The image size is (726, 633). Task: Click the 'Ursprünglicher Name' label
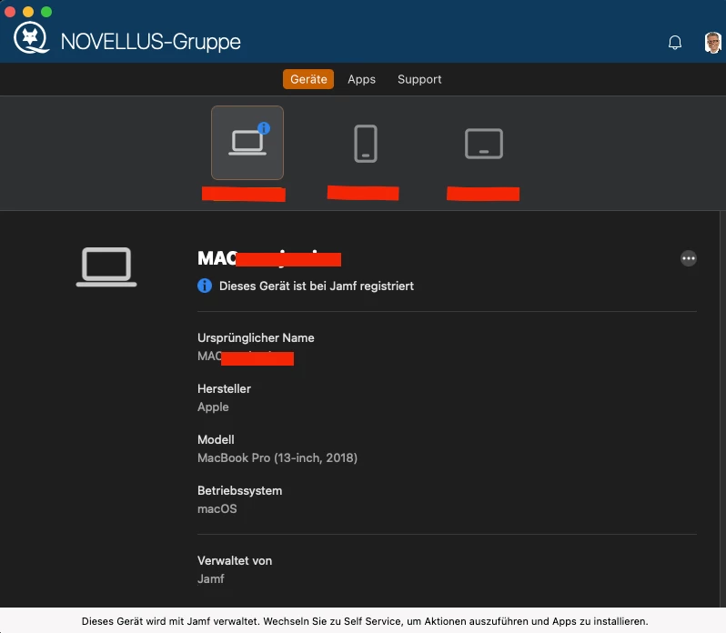(256, 337)
